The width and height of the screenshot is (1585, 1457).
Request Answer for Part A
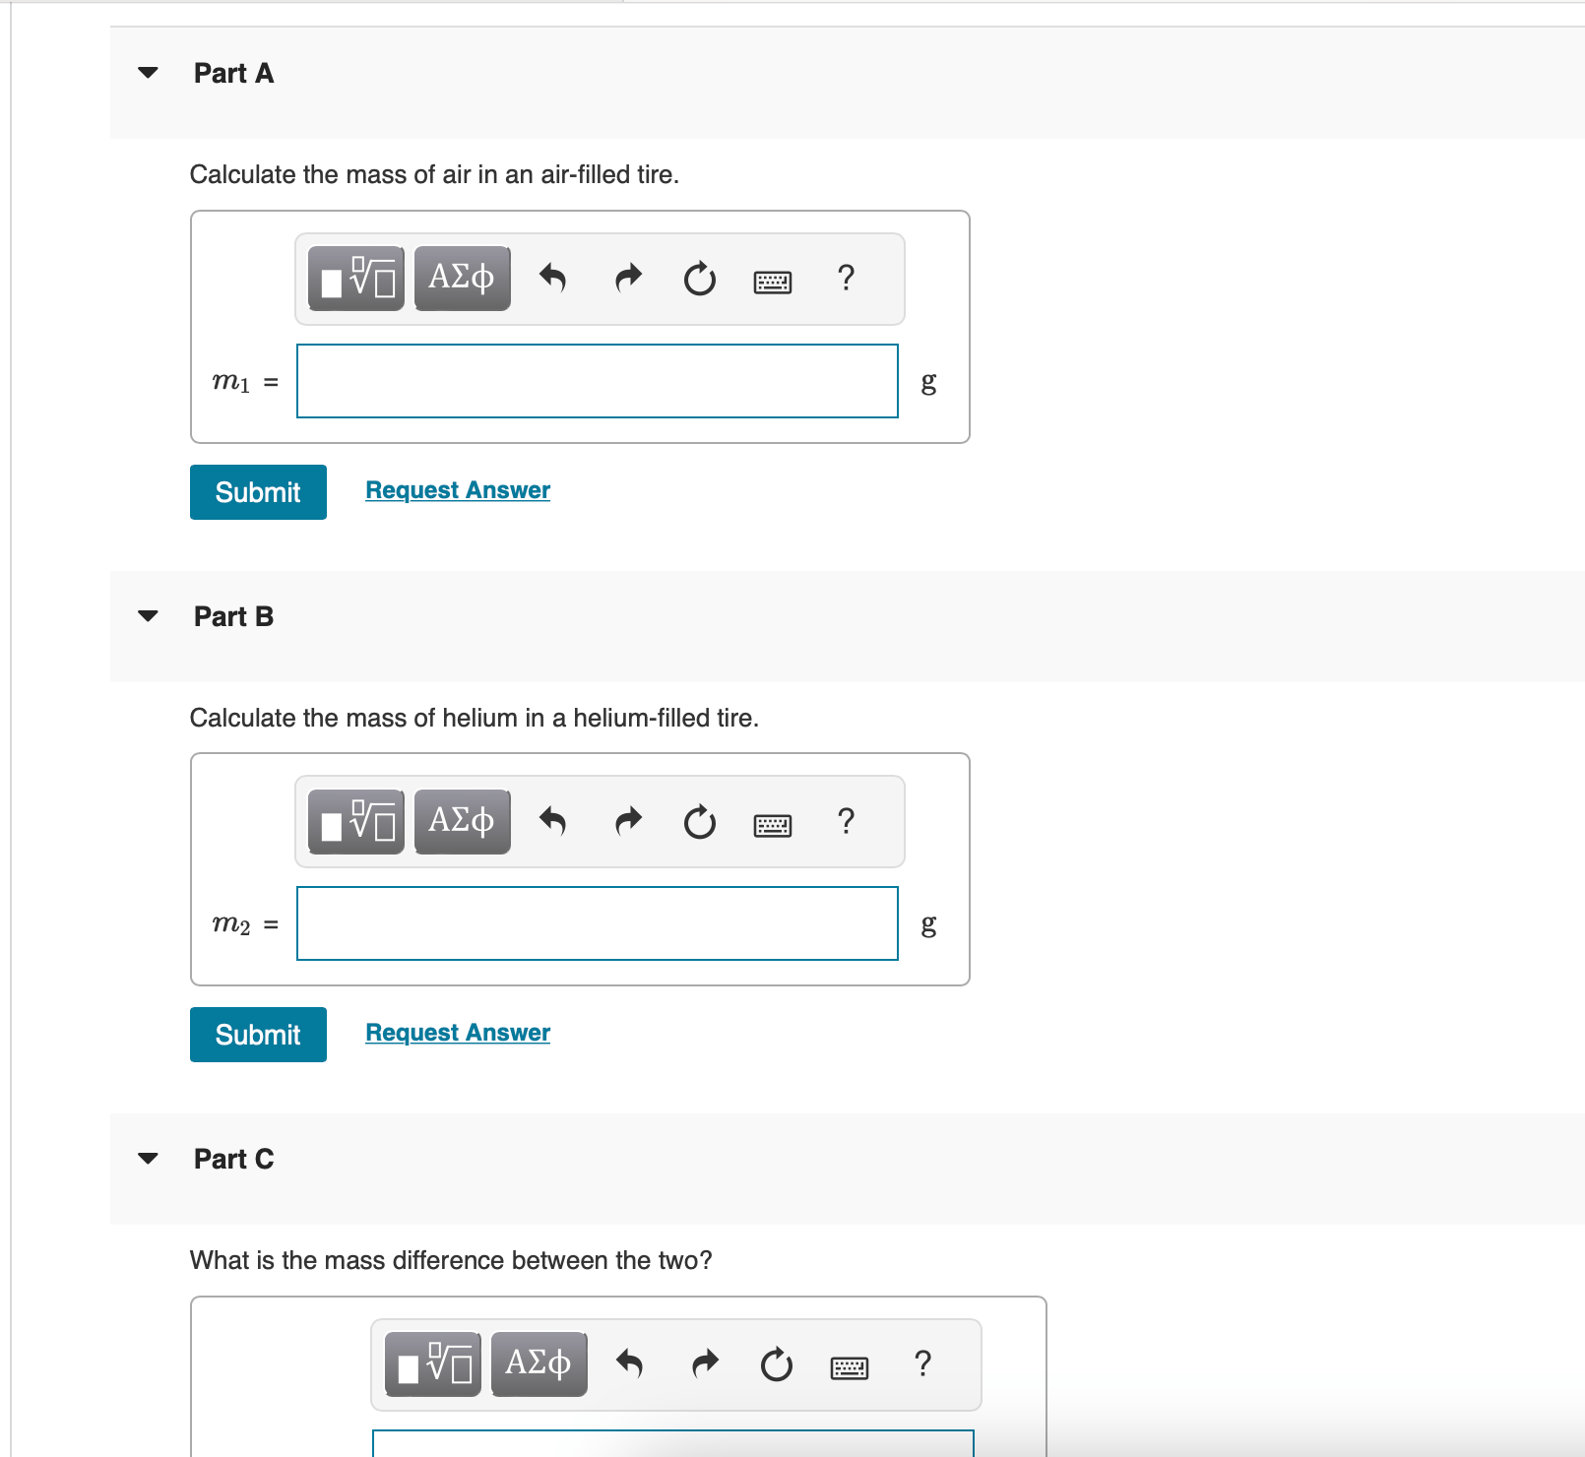(458, 490)
